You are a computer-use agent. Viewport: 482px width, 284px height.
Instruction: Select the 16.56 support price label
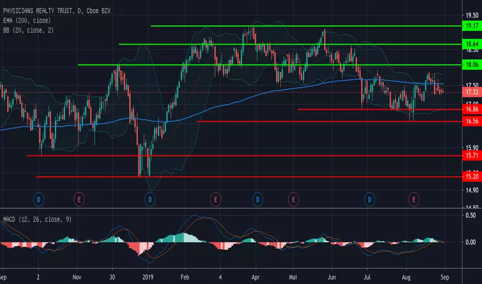(x=472, y=121)
